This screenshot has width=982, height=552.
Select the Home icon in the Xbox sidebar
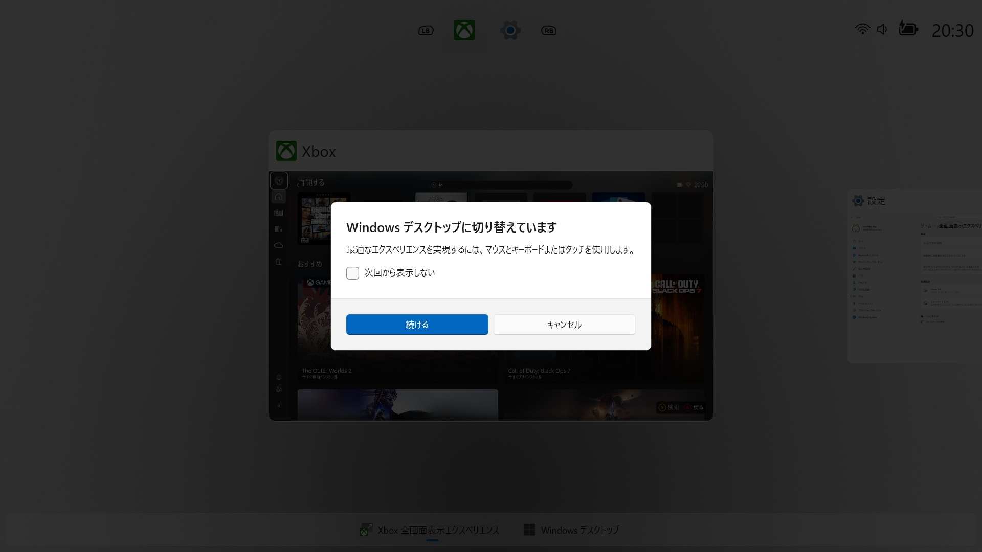click(279, 196)
